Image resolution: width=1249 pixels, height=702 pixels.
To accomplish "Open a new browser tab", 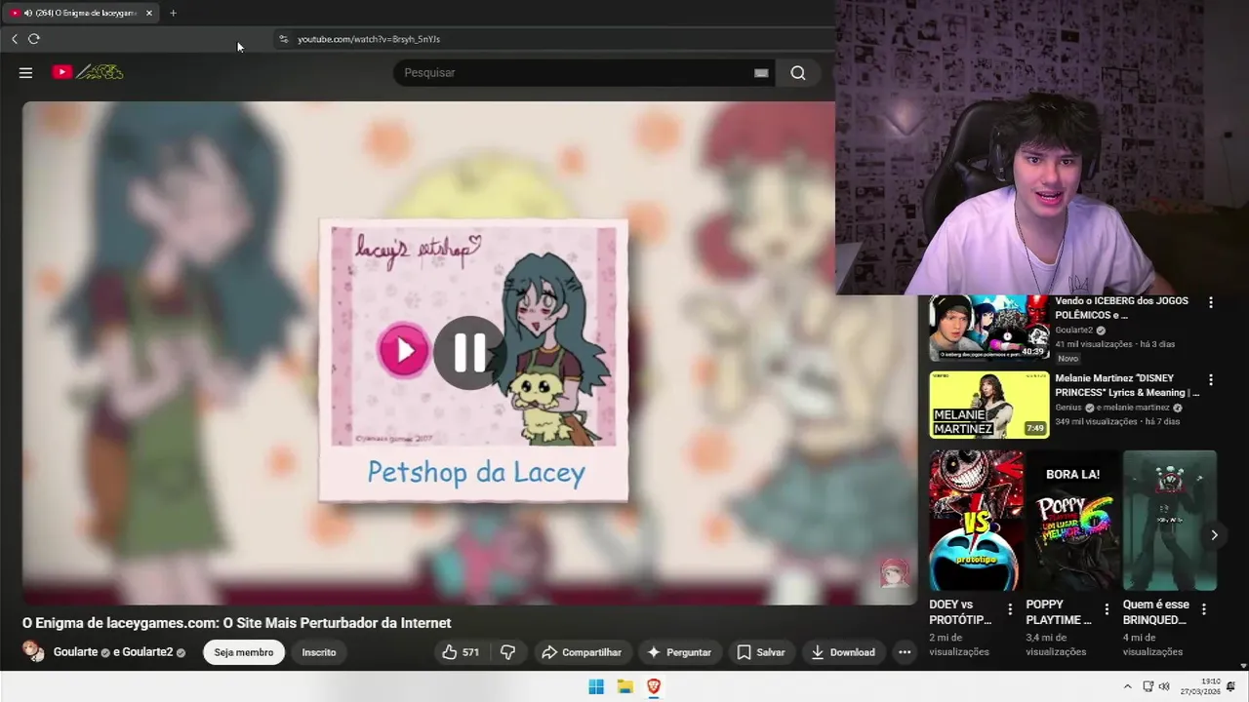I will coord(173,13).
